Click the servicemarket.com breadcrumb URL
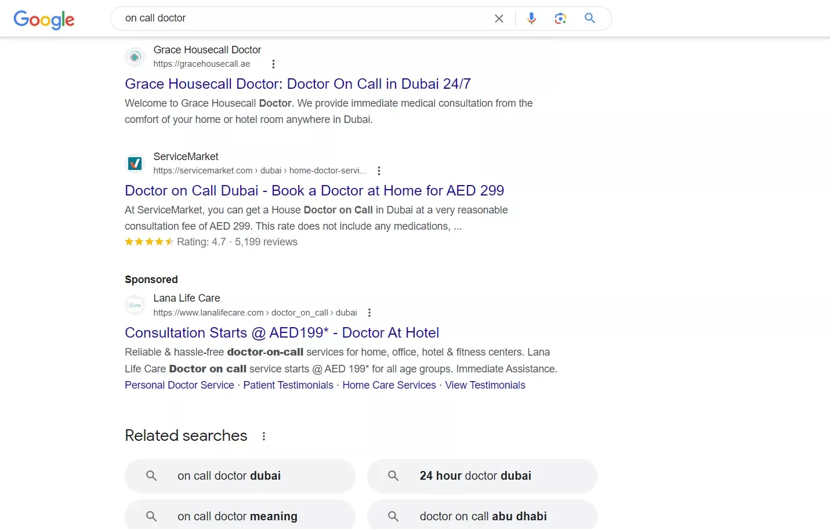Image resolution: width=830 pixels, height=529 pixels. 260,171
